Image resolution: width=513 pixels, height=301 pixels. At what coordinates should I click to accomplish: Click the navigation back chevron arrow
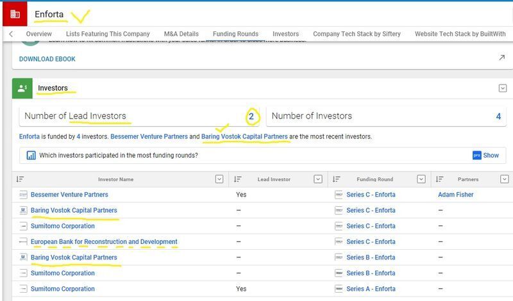pyautogui.click(x=11, y=34)
